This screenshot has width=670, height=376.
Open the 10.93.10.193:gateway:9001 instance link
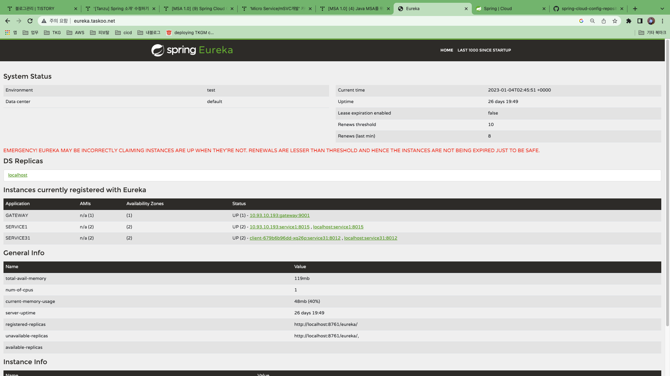280,216
